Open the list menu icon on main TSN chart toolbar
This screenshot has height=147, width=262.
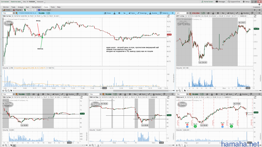[x=172, y=13]
